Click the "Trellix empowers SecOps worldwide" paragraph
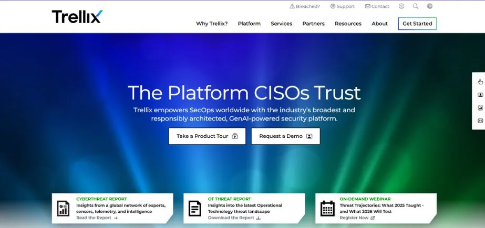The image size is (485, 228). [x=244, y=114]
